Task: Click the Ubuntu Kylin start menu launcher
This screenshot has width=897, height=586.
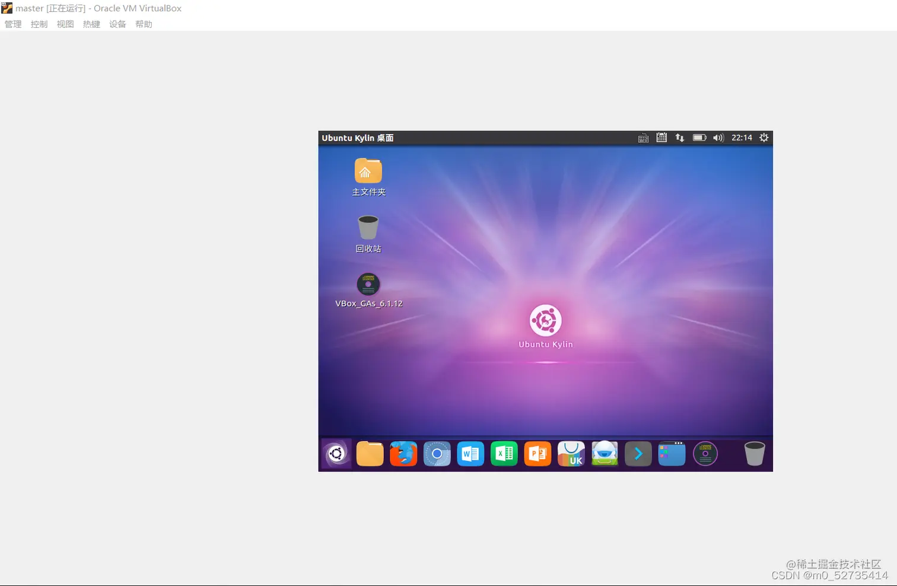Action: 336,454
